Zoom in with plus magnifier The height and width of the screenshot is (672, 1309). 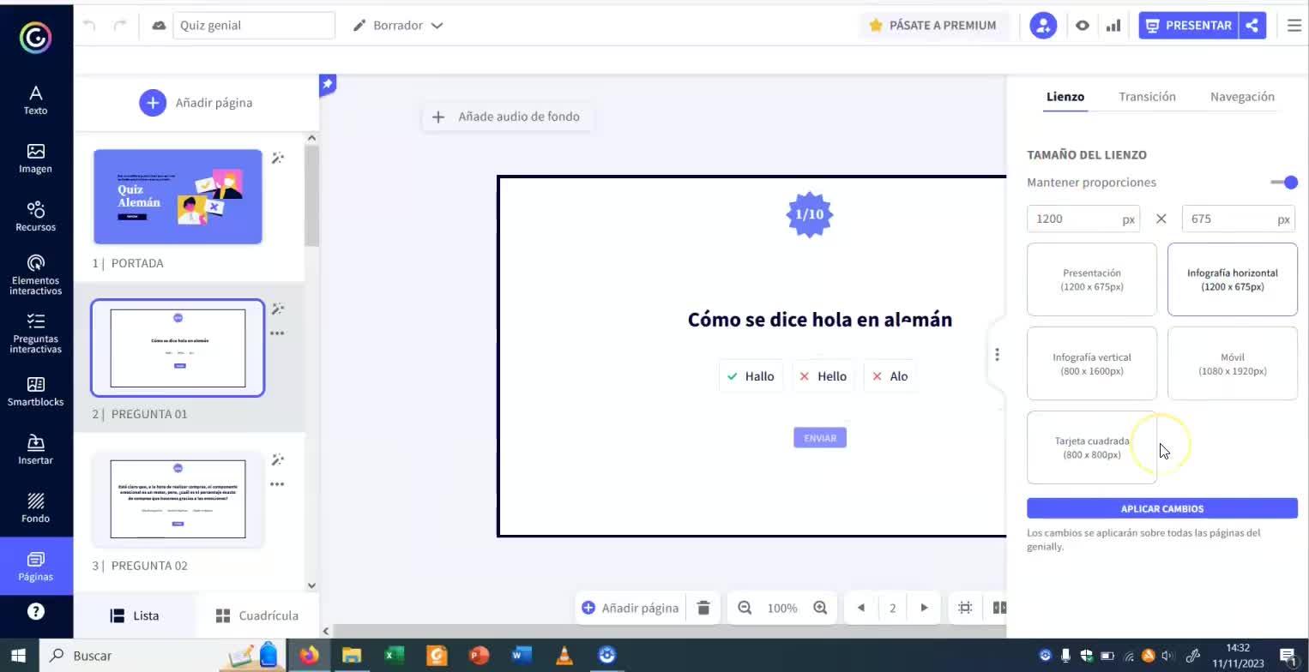820,608
